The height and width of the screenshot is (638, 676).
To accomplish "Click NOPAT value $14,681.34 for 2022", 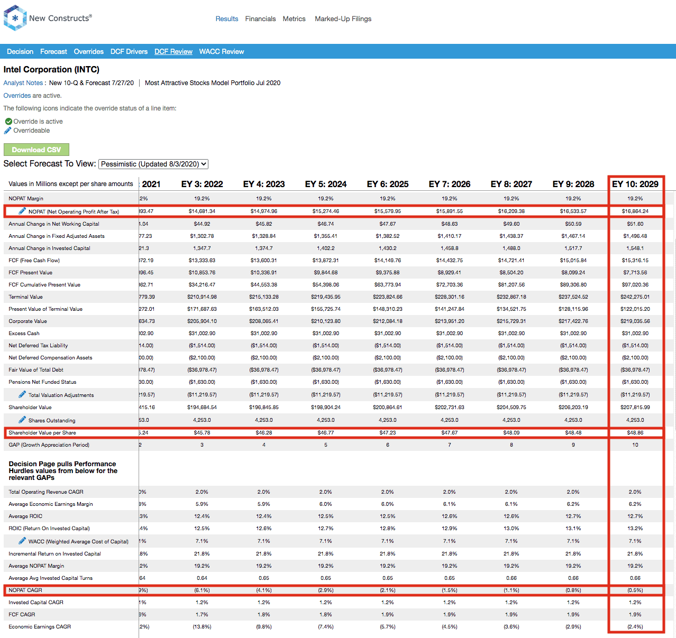I will pos(202,211).
